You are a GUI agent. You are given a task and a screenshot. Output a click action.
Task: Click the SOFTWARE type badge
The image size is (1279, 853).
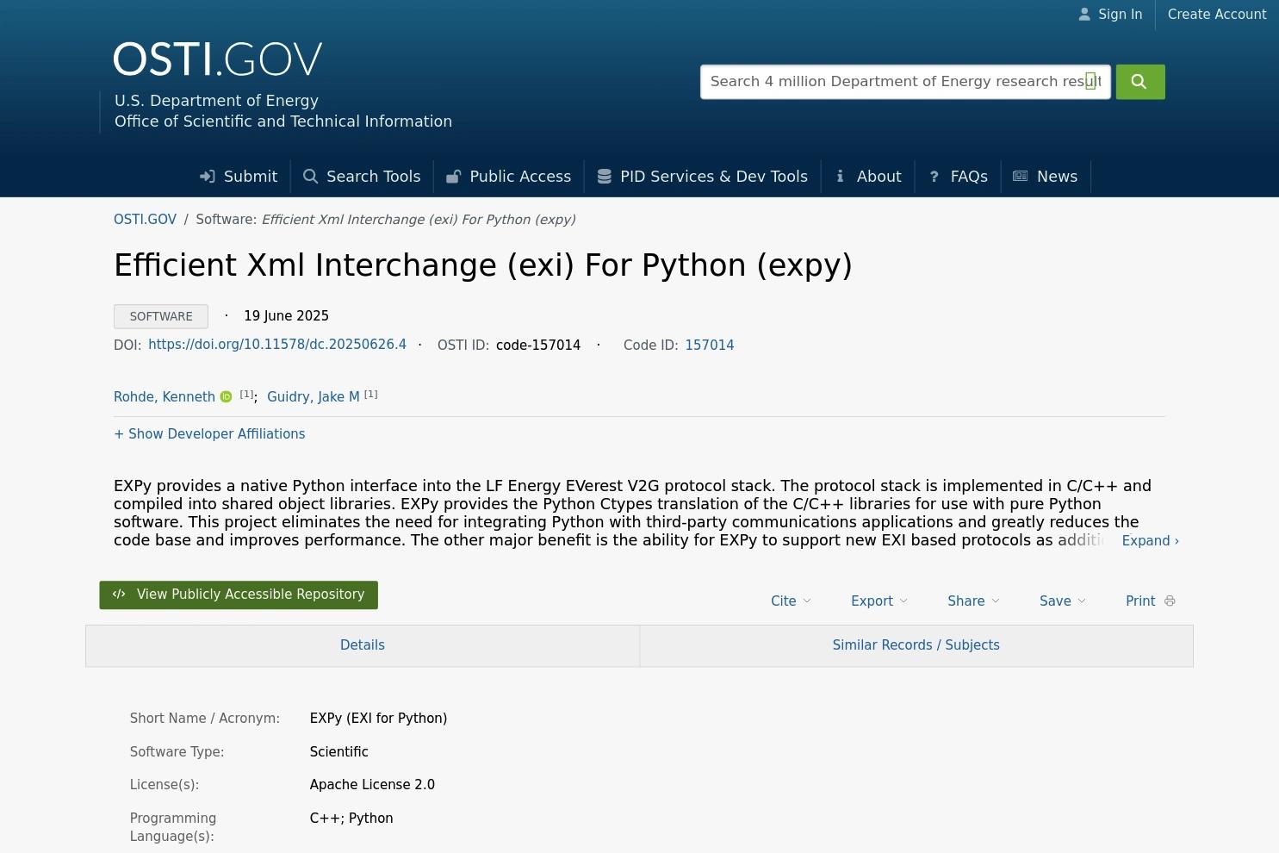pos(161,316)
